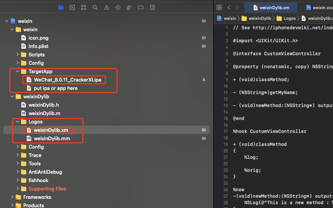Image resolution: width=333 pixels, height=208 pixels.
Task: Show the Breakpoint navigator
Action: [141, 7]
